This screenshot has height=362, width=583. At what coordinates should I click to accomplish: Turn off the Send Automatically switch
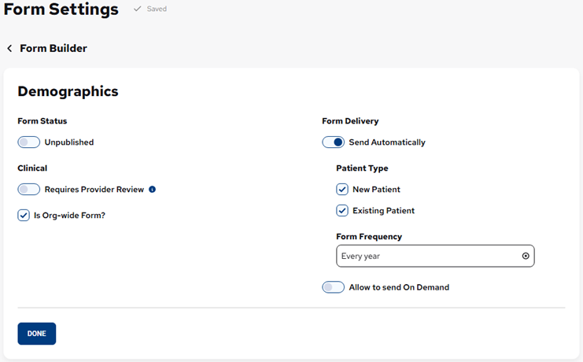333,142
